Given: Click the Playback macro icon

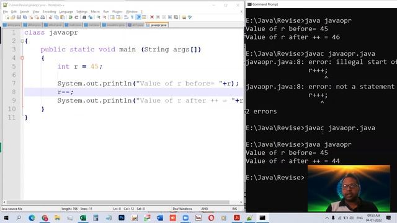Looking at the screenshot, I should pos(164,17).
